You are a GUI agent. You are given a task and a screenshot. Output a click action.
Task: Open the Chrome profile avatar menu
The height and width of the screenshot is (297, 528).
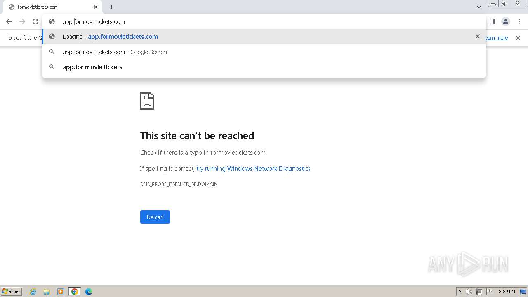(506, 21)
